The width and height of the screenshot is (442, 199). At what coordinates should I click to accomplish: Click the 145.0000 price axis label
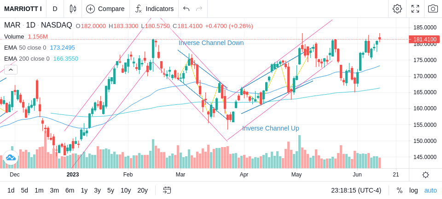click(x=425, y=157)
